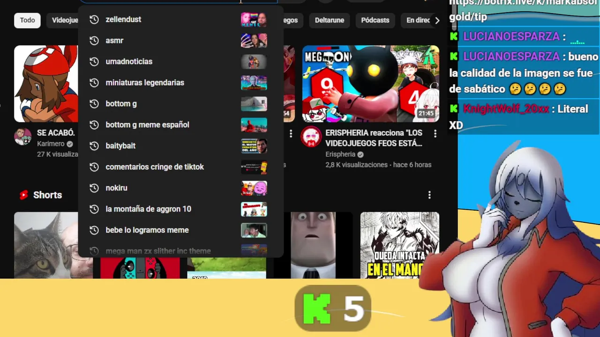
Task: Click history icon beside bebe lo logramos meme
Action: [94, 230]
